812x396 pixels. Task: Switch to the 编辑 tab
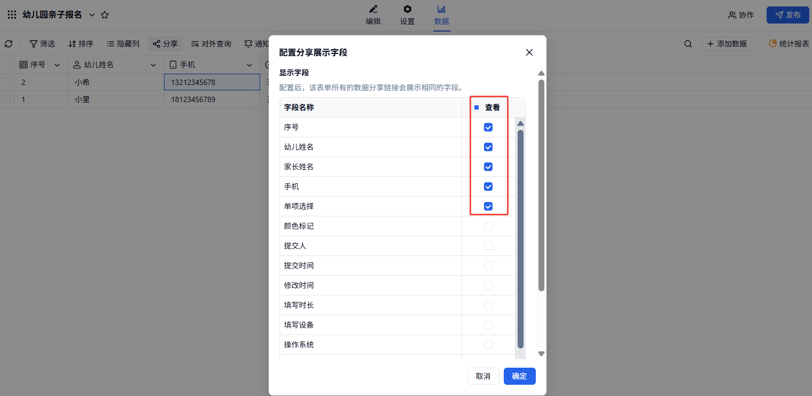(x=373, y=15)
